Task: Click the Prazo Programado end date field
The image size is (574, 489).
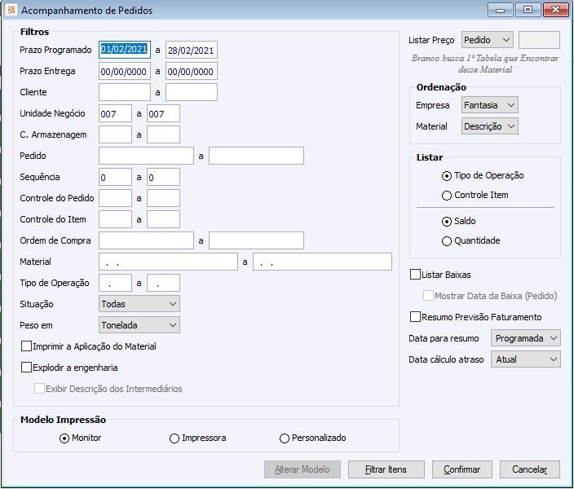Action: (x=192, y=50)
